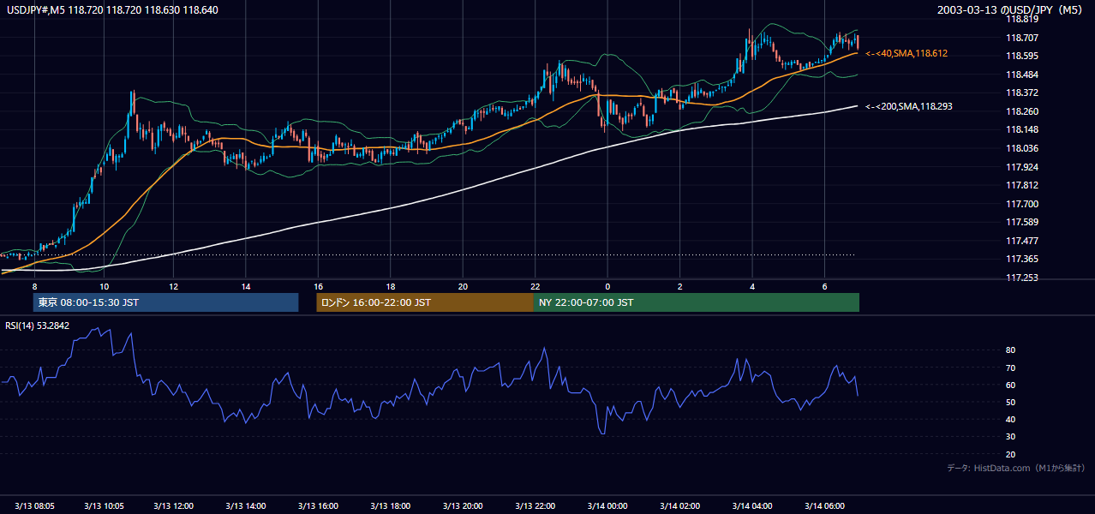Click price axis value 117.812
The image size is (1095, 514).
point(1020,185)
